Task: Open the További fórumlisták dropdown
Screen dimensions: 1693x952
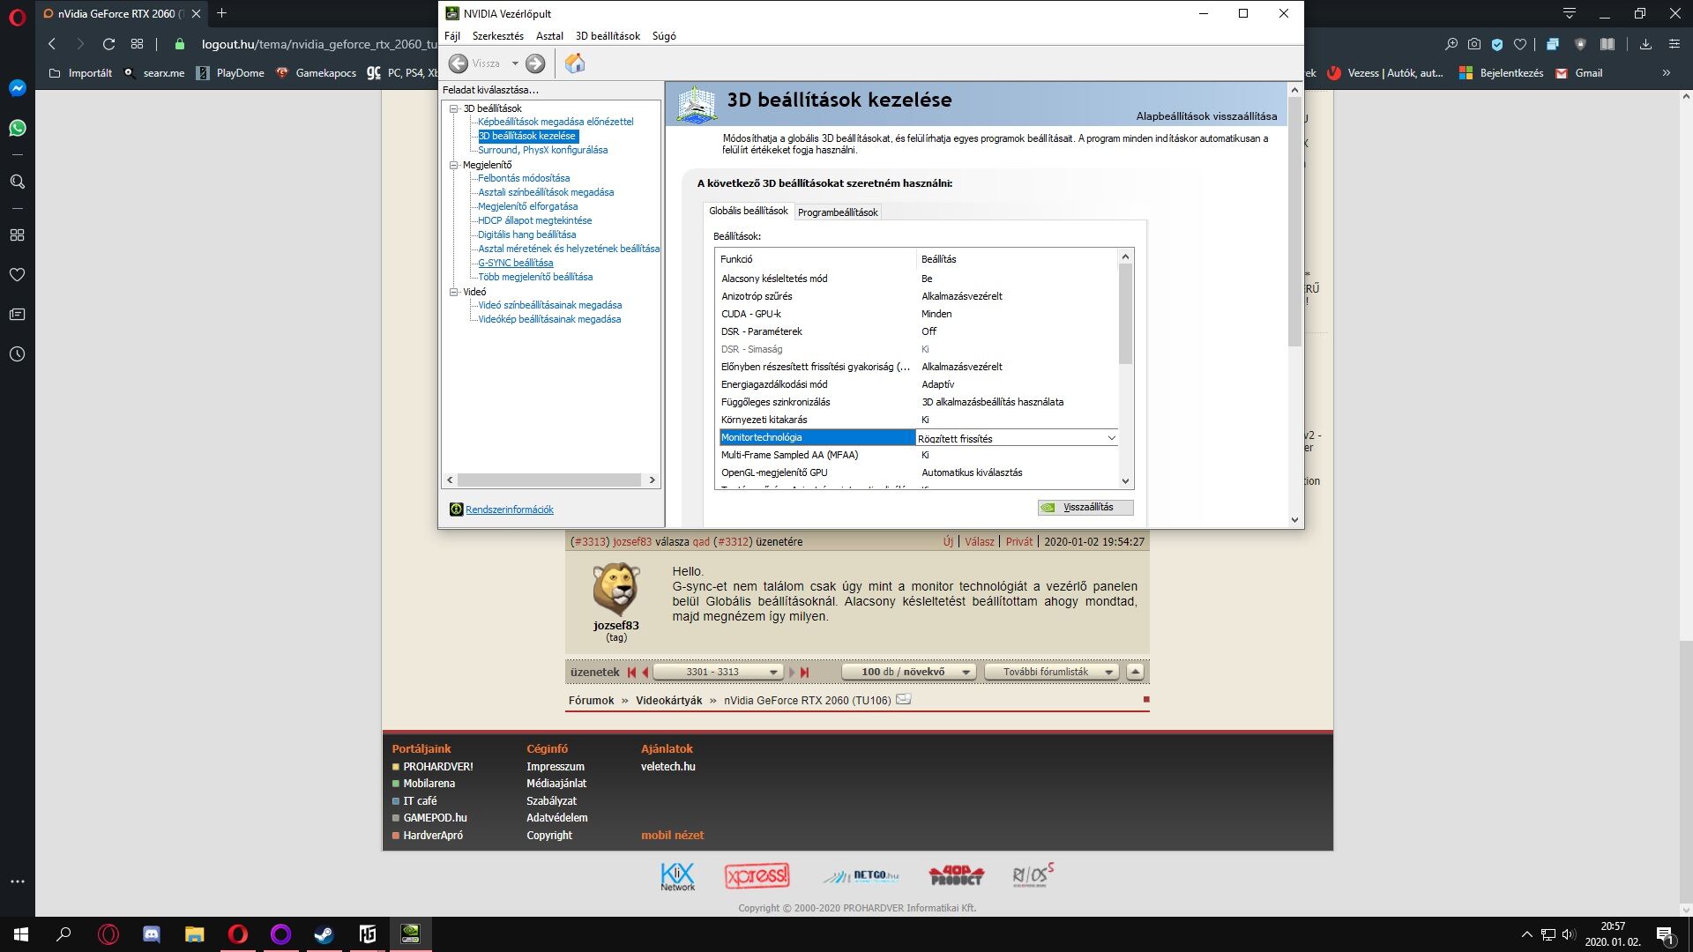Action: point(1051,672)
